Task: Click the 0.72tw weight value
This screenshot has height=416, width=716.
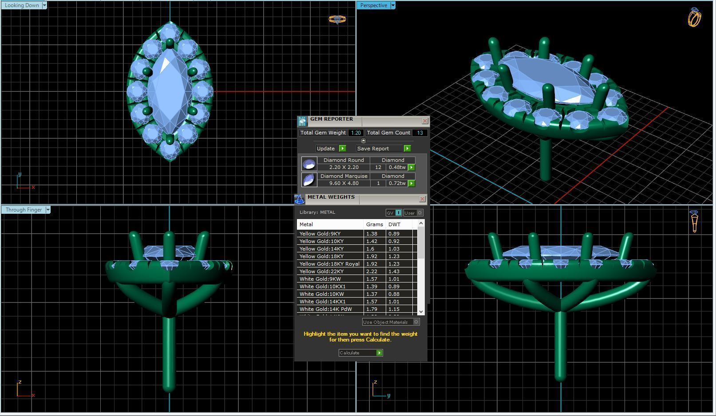Action: [397, 184]
